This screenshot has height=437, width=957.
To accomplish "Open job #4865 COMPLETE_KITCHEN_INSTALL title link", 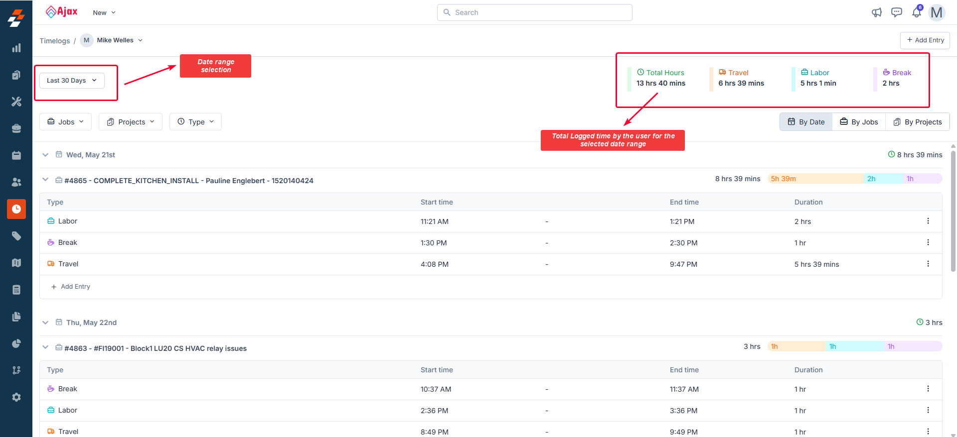I will coord(189,181).
